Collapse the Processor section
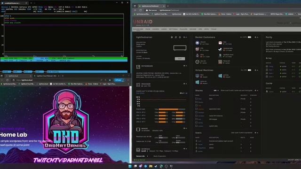Image resolution: width=301 pixels, height=169 pixels. click(x=186, y=84)
